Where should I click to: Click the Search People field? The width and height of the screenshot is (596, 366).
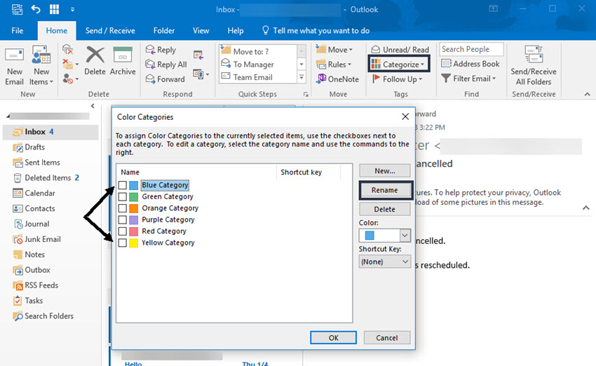(x=471, y=49)
